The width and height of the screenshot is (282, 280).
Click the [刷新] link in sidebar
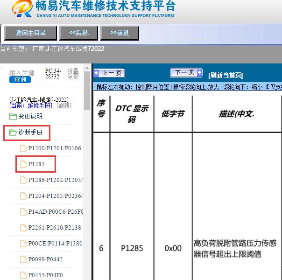coord(64,105)
